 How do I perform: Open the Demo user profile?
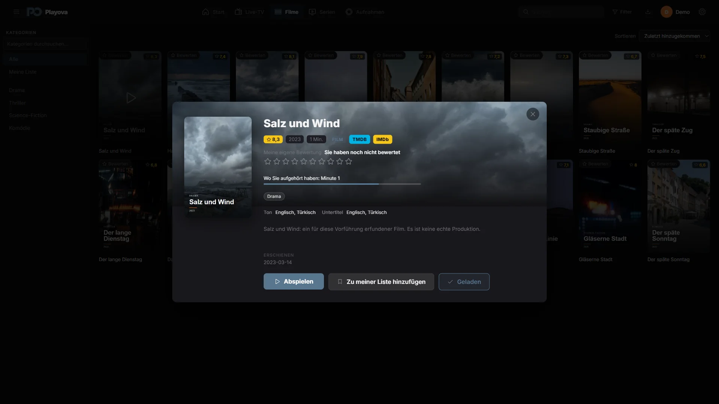pyautogui.click(x=675, y=12)
